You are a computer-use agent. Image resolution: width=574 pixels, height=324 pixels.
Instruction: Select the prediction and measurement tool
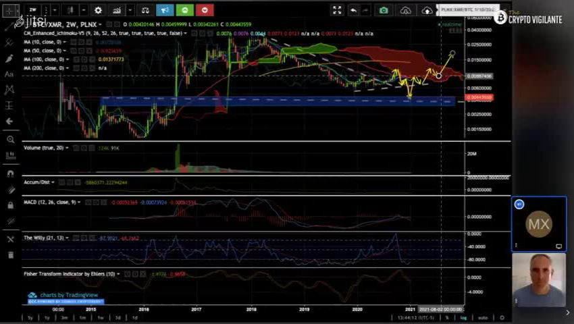coord(9,105)
